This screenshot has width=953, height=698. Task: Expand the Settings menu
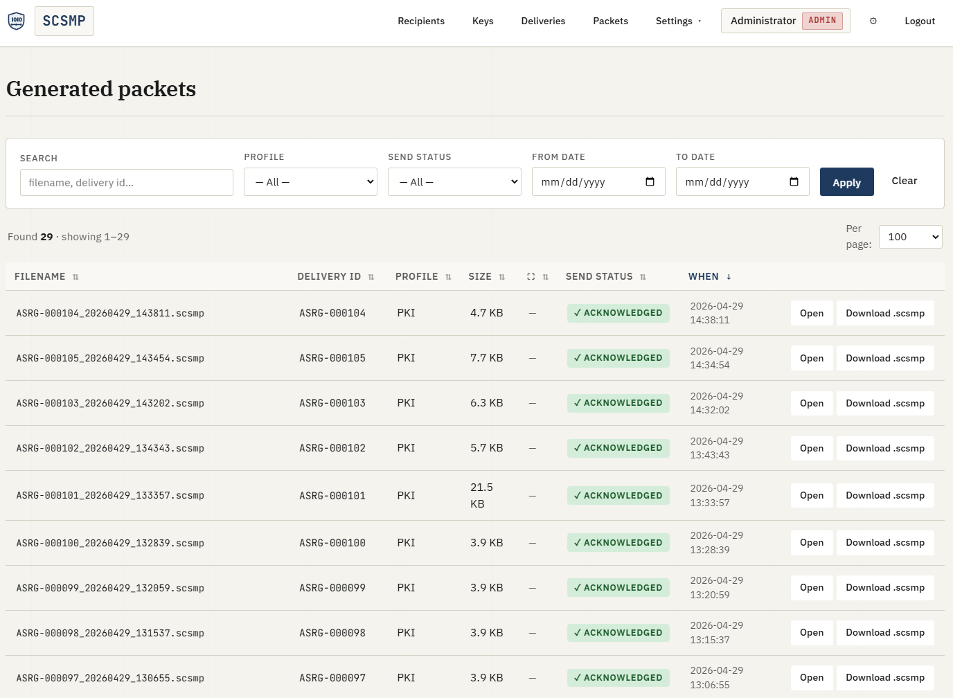tap(678, 21)
